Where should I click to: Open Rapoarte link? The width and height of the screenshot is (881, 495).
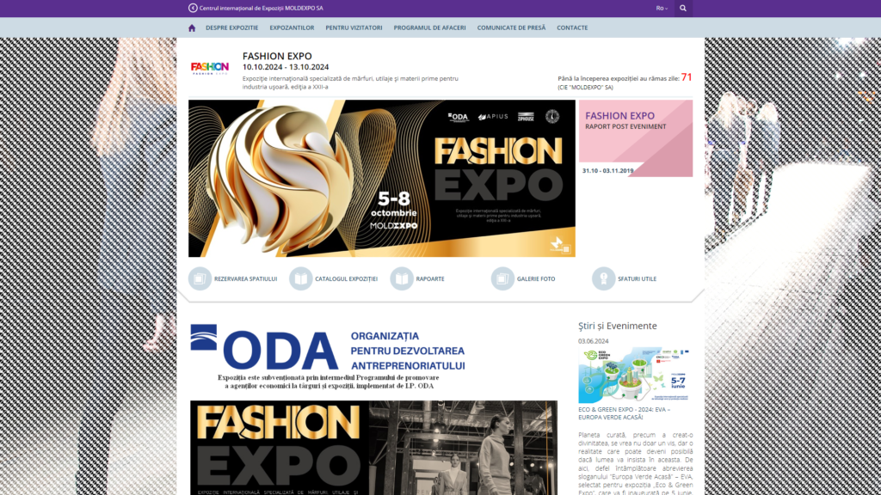click(x=430, y=279)
